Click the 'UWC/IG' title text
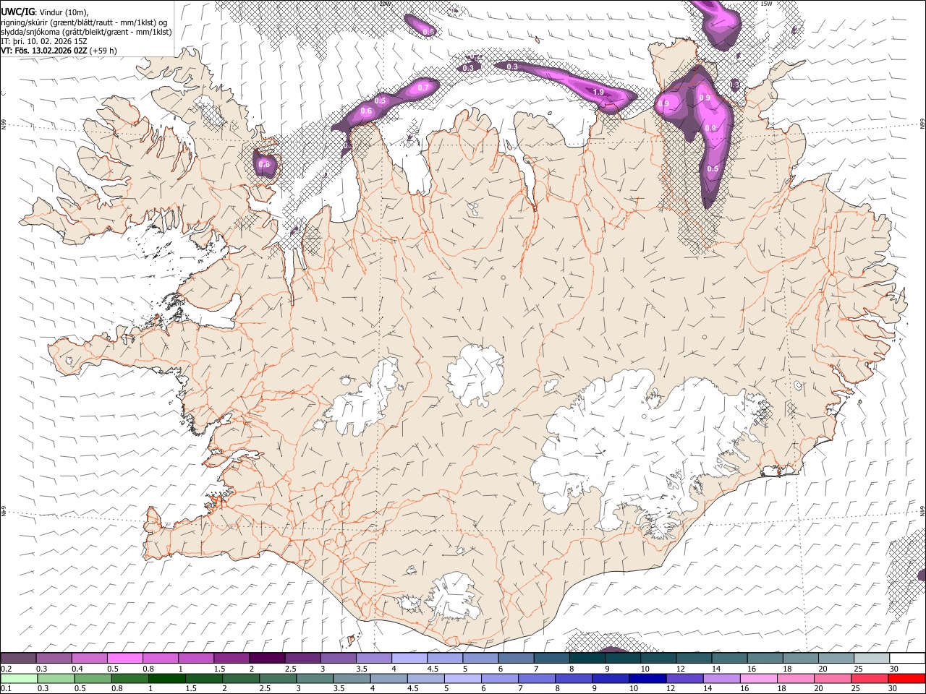The height and width of the screenshot is (694, 926). pos(17,12)
